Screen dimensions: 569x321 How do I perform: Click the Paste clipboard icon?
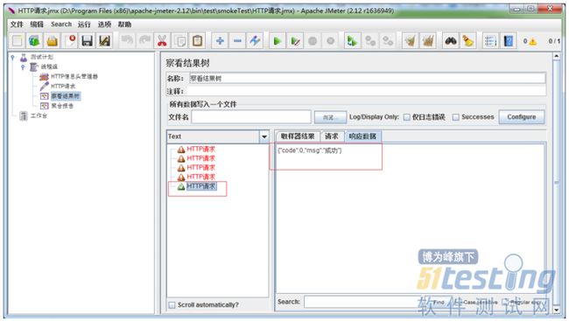[198, 41]
